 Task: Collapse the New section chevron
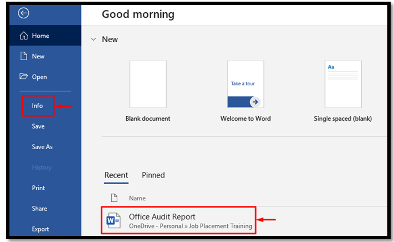pos(93,39)
